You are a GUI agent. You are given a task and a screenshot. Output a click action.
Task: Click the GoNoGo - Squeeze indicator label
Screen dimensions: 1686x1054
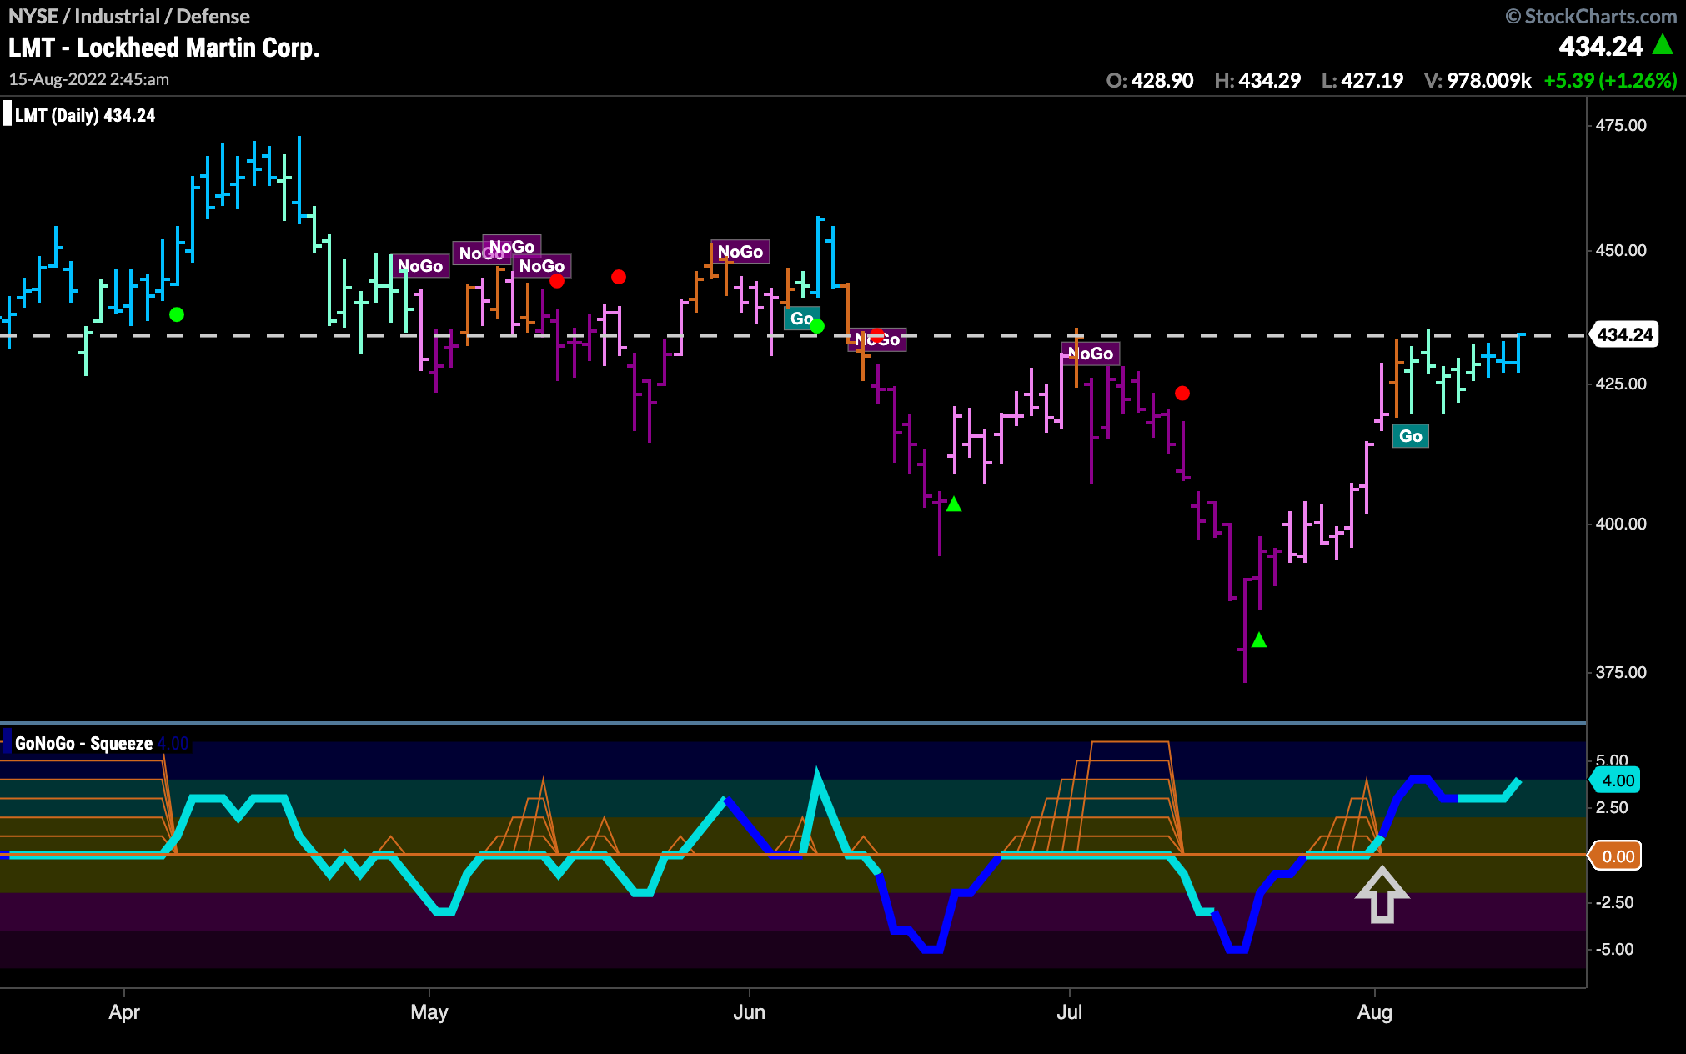tap(83, 743)
